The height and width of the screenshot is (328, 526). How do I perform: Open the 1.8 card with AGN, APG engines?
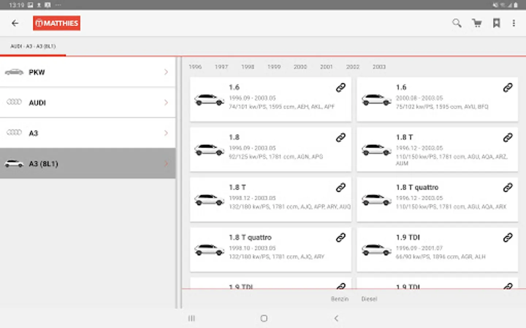(271, 149)
